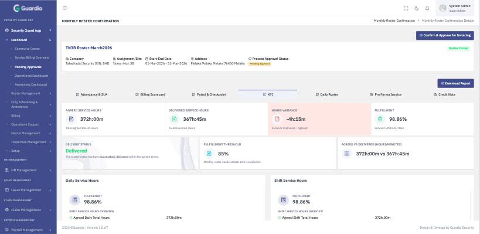Expand the Operations Support chevron

coord(50,125)
